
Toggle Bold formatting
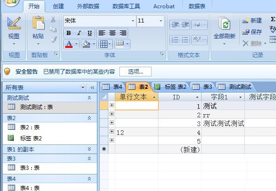point(68,33)
